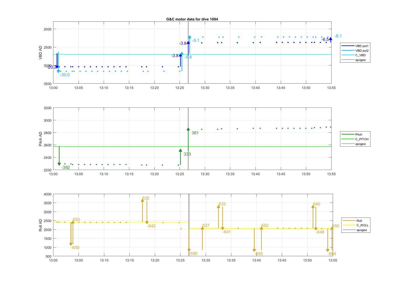Click the '361' pitch annotation
The height and width of the screenshot is (288, 409).
[195, 133]
